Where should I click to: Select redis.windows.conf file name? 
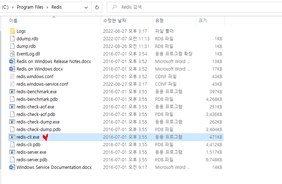click(35, 76)
